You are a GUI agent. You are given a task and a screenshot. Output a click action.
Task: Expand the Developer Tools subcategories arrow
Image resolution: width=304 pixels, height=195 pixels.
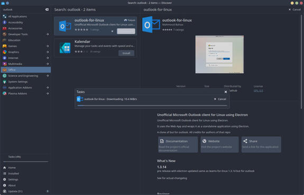click(48, 34)
